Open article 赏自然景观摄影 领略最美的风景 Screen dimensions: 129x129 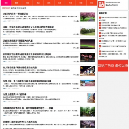[x=18, y=41]
